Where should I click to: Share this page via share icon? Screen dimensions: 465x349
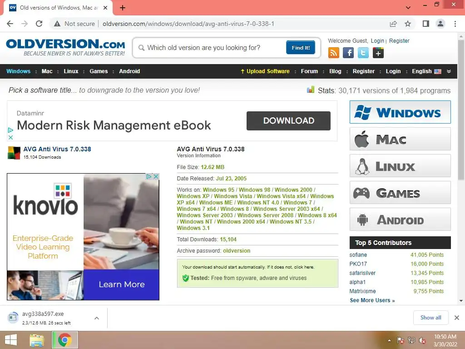pos(393,24)
